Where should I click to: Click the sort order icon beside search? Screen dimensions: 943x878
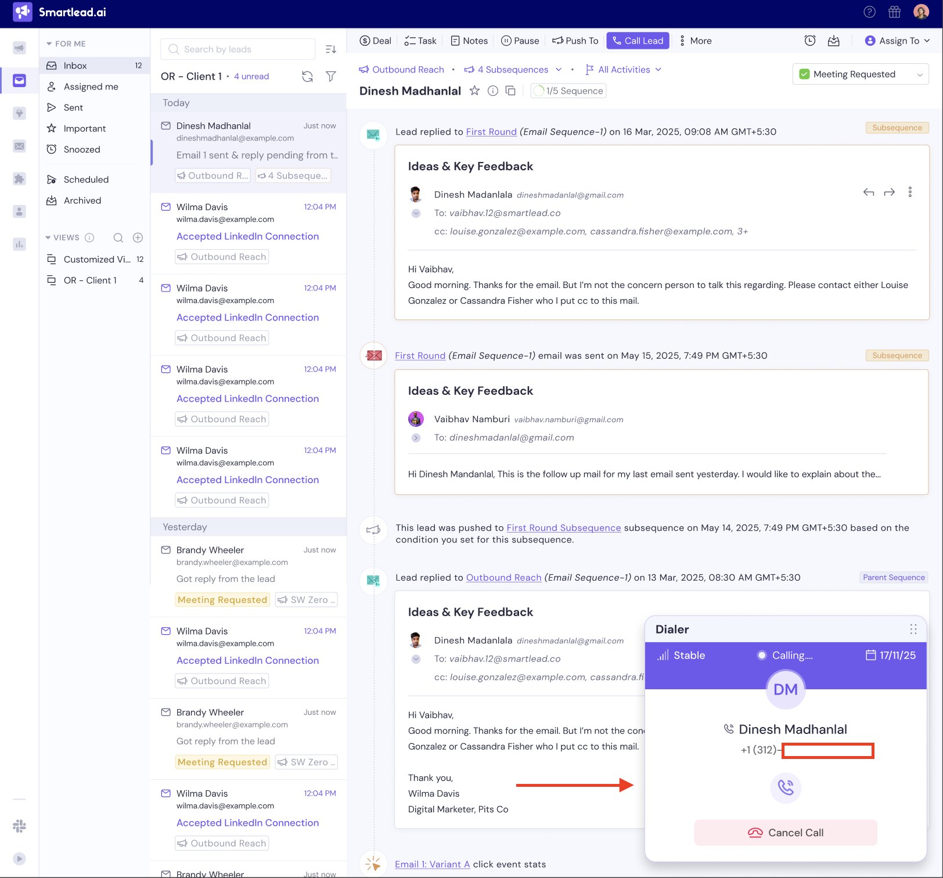click(x=331, y=49)
